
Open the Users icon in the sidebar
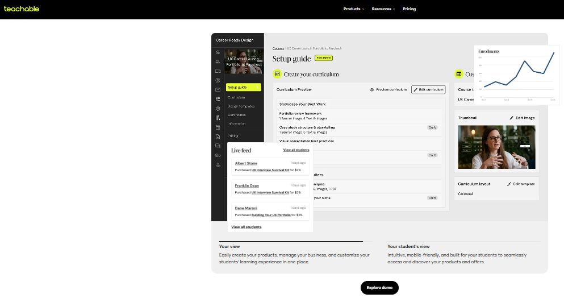coord(218,61)
